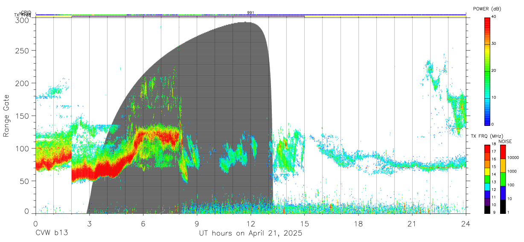The width and height of the screenshot is (524, 242).
Task: Click the 30 label on the power scale
Action: (494, 44)
